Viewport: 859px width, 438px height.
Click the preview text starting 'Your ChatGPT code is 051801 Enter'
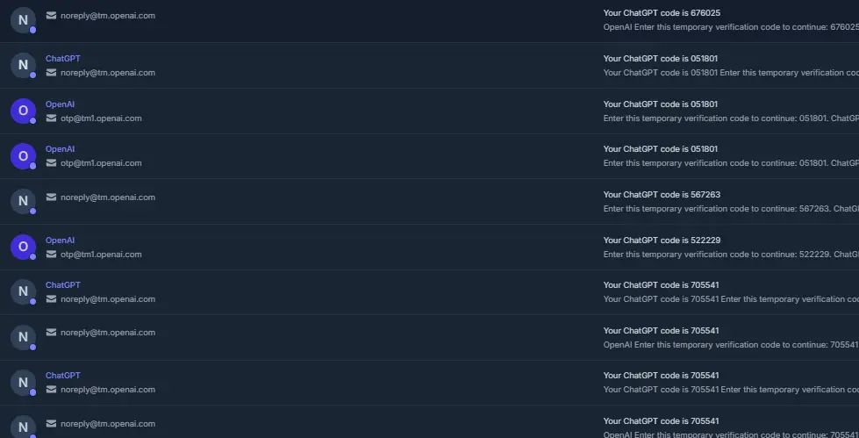click(731, 72)
